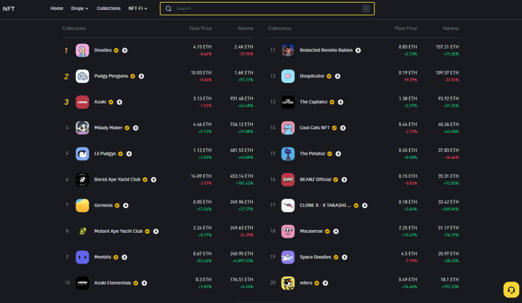The image size is (522, 303).
Task: Click the NFT logo
Action: coord(8,8)
